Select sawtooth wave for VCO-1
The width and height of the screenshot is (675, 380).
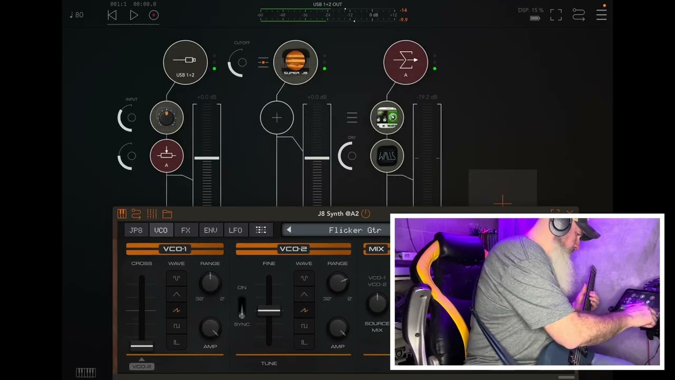[x=176, y=310]
